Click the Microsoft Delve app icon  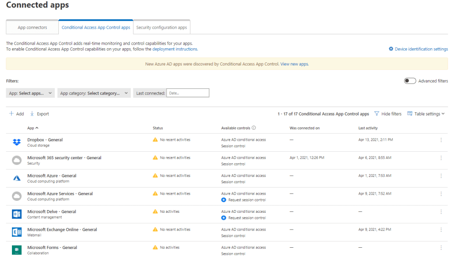17,214
